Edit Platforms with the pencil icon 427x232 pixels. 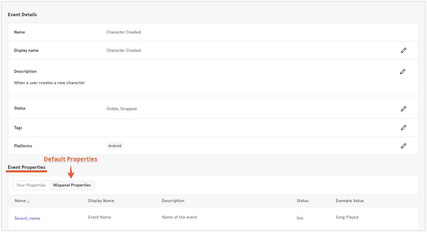(x=403, y=146)
